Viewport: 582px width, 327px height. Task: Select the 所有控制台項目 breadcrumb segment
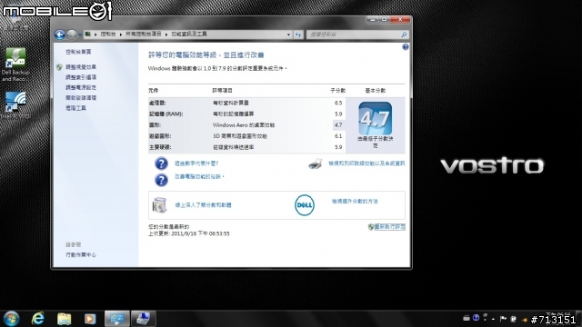tap(144, 35)
